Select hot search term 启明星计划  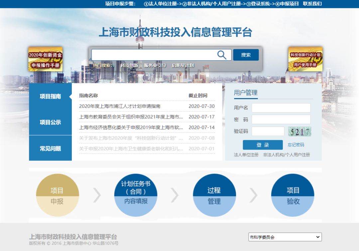(x=183, y=65)
